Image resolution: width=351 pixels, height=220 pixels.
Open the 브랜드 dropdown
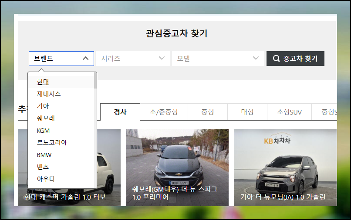tap(61, 59)
